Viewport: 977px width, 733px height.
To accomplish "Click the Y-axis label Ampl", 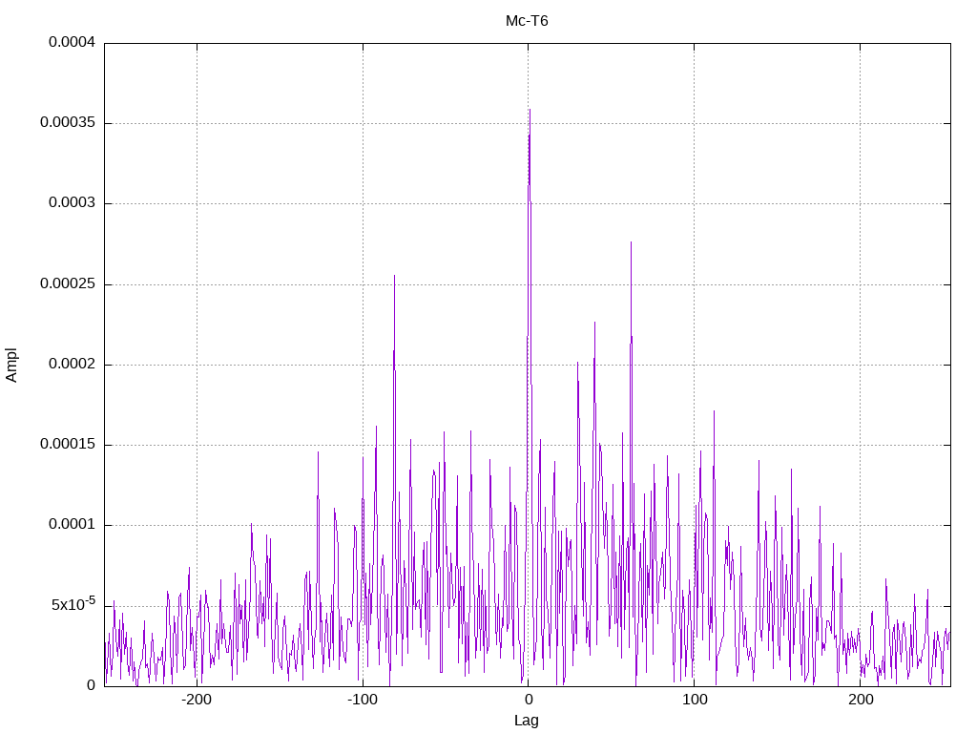I will click(x=11, y=366).
